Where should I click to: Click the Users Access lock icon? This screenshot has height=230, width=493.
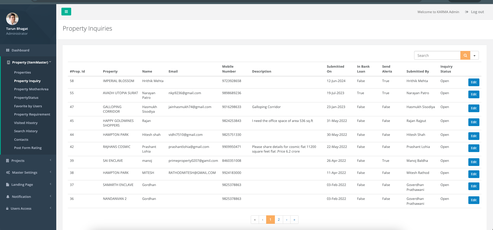coord(7,209)
